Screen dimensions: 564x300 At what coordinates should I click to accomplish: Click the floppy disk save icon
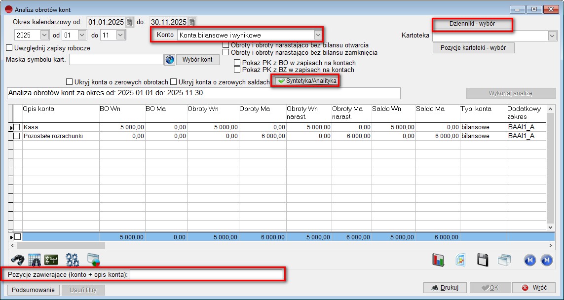pos(483,260)
